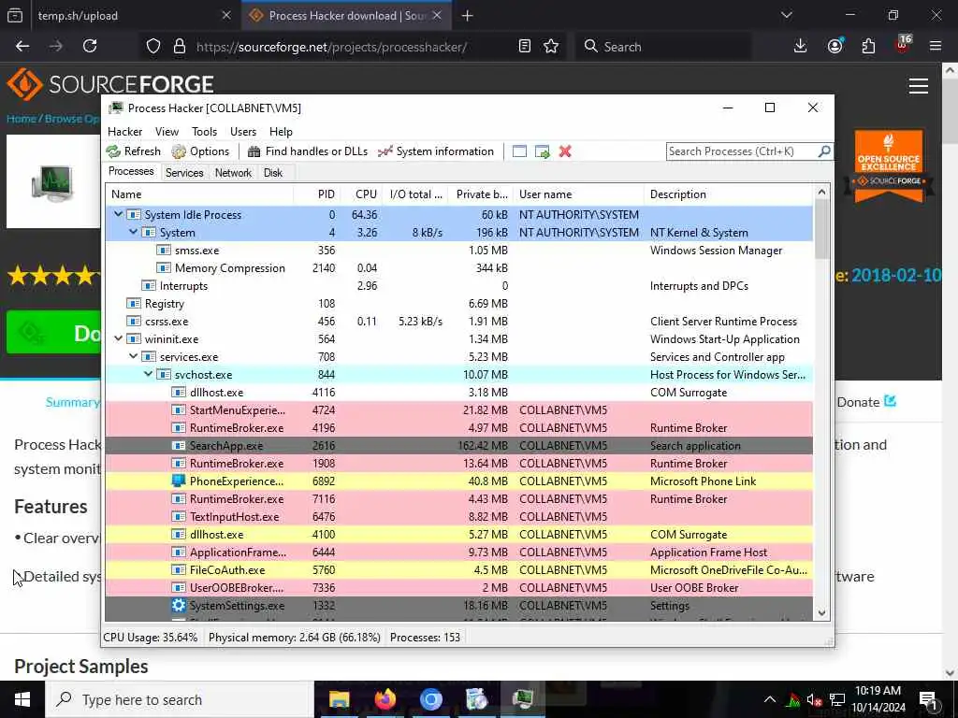Reload the page in Firefox
The height and width of the screenshot is (718, 958).
tap(90, 47)
